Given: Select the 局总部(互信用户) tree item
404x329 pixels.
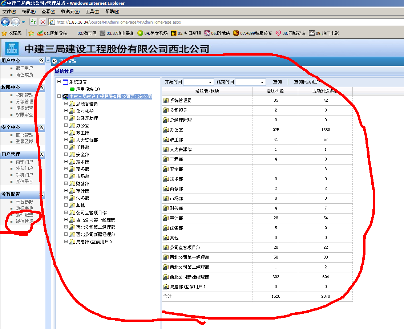Looking at the screenshot, I should (x=94, y=242).
